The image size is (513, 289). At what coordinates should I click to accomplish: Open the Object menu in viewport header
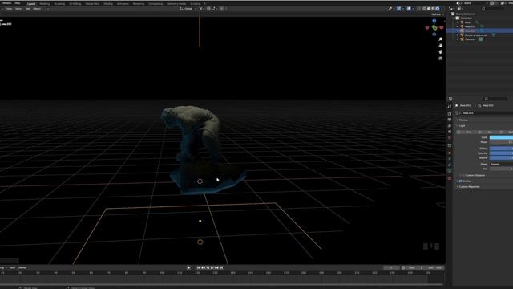(x=37, y=9)
